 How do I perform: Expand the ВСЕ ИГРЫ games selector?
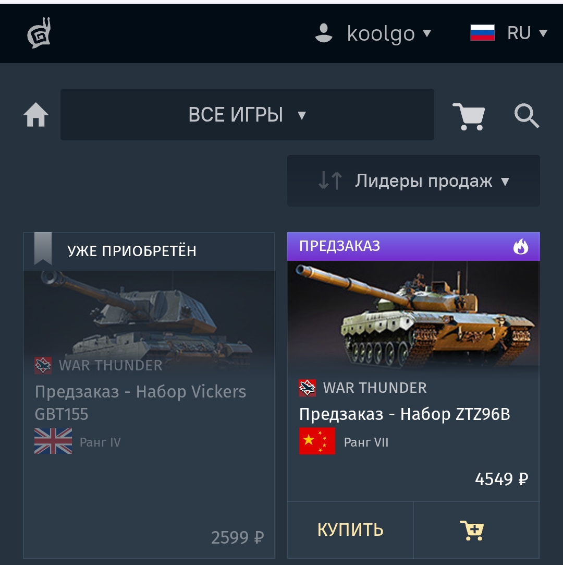(247, 115)
